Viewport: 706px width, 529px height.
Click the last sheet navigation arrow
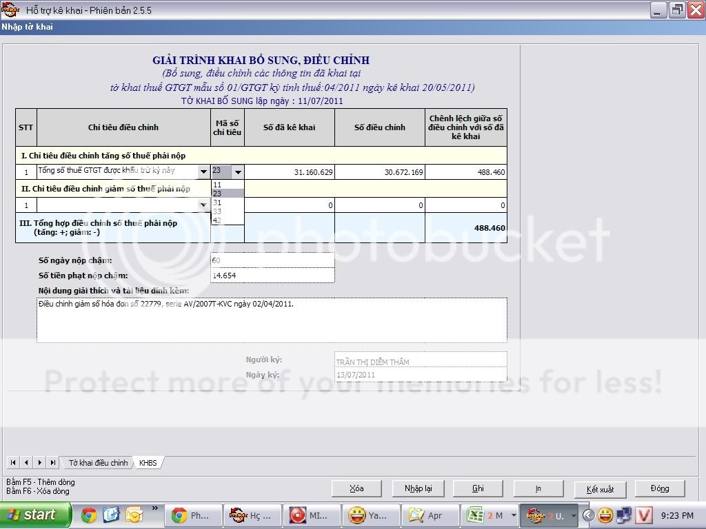(x=51, y=462)
